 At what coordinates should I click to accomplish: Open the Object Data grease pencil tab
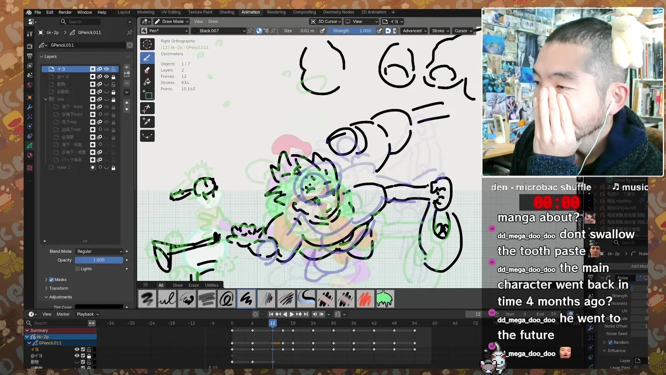[x=30, y=146]
